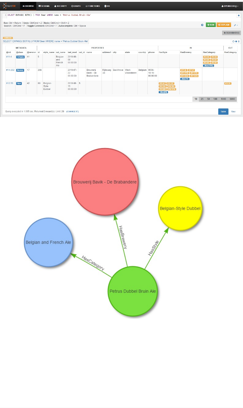This screenshot has width=243, height=408.
Task: Open the BOOKMARKS panel
Action: 231,33
